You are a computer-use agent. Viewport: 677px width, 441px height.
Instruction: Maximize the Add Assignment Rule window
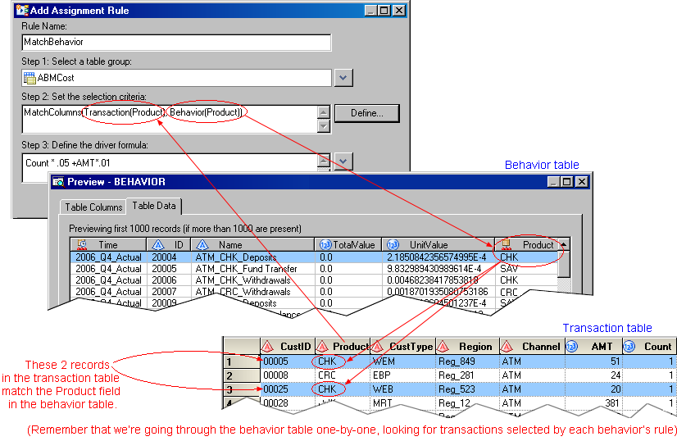(x=384, y=11)
